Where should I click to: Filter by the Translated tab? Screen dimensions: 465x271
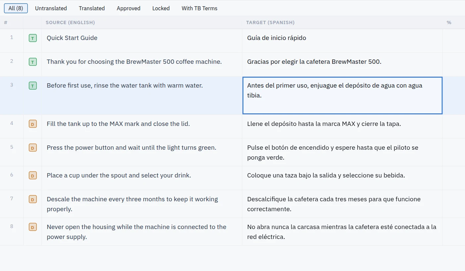coord(92,8)
